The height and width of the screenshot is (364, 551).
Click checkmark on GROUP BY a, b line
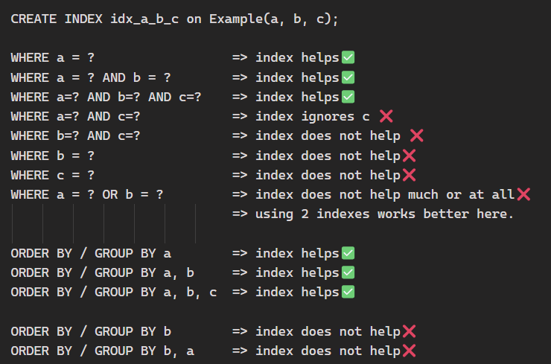(347, 272)
